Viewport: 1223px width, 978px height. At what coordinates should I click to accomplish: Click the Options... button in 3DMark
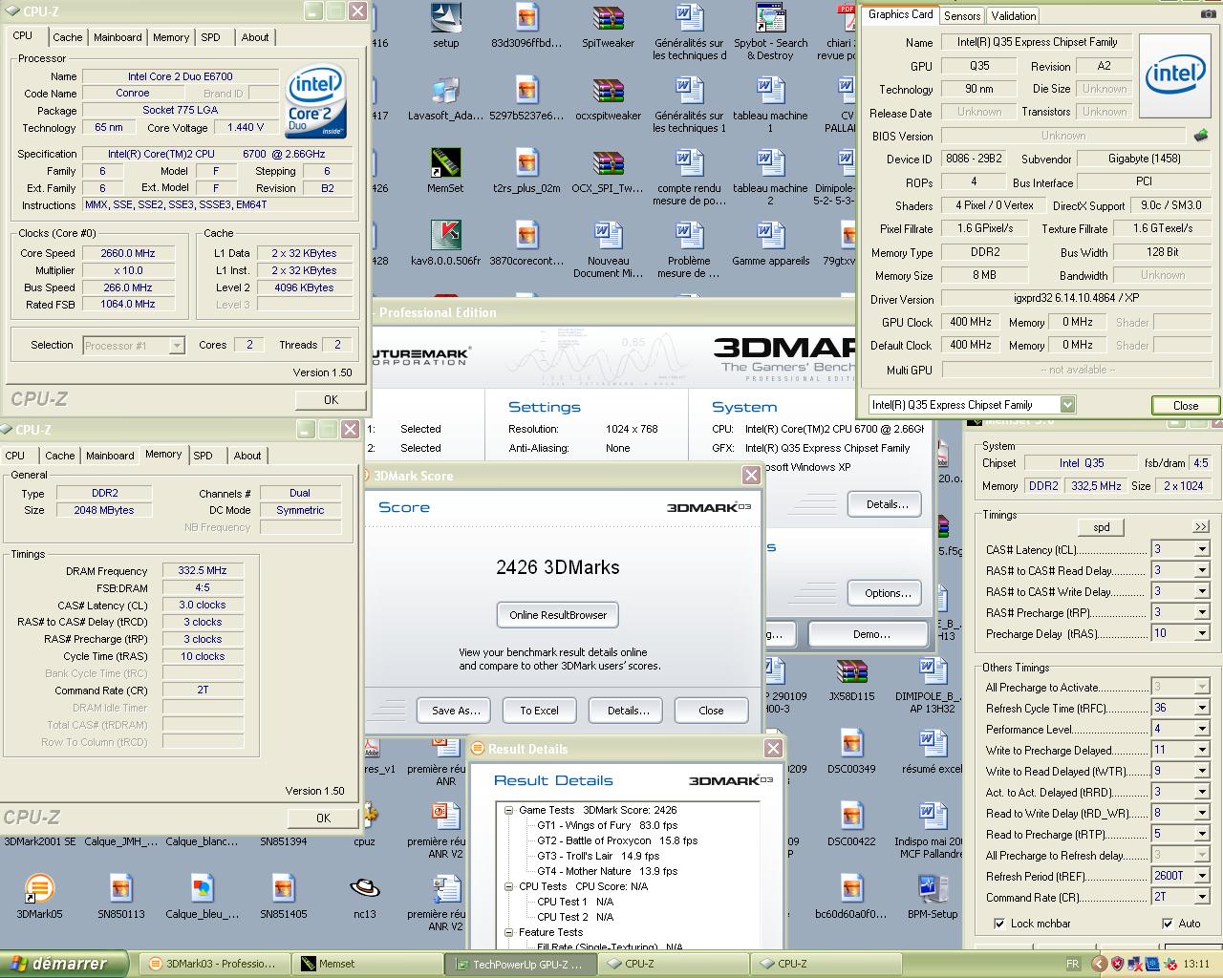click(x=887, y=593)
